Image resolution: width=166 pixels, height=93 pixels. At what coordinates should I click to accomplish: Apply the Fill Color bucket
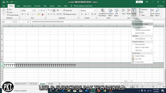coord(39,14)
